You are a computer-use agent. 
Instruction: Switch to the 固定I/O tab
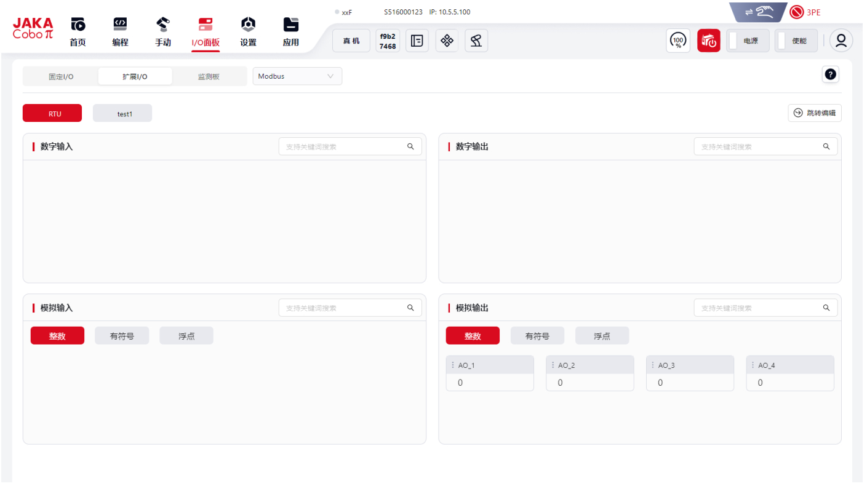tap(61, 77)
